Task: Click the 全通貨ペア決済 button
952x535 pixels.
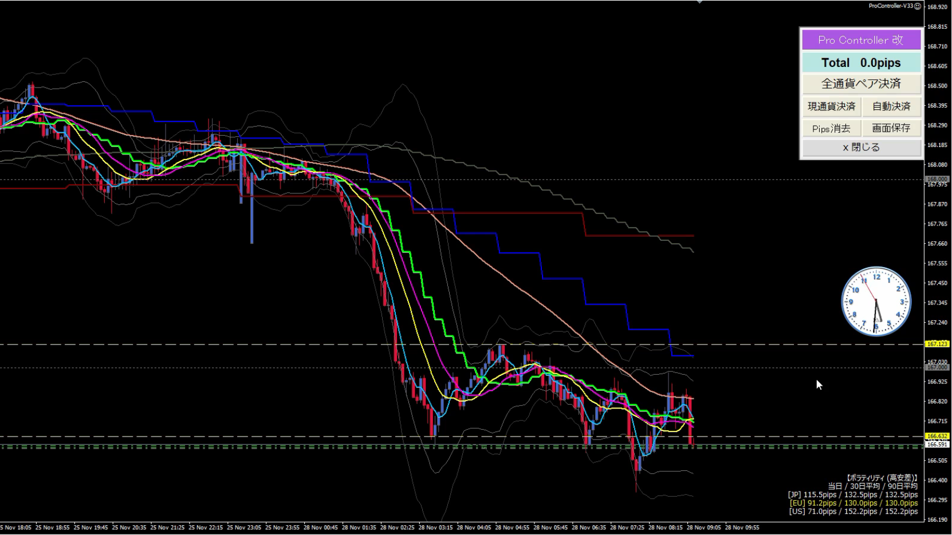Action: coord(861,84)
